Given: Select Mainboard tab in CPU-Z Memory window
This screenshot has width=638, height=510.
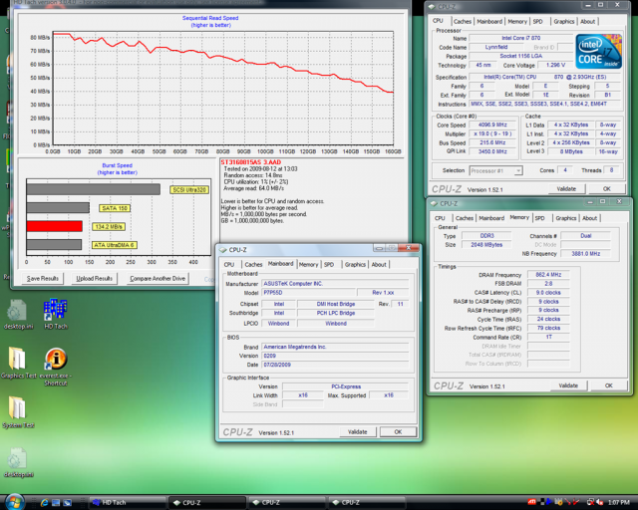Looking at the screenshot, I should [491, 218].
